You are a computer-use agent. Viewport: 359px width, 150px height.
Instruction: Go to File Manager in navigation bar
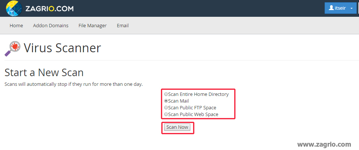[x=92, y=26]
